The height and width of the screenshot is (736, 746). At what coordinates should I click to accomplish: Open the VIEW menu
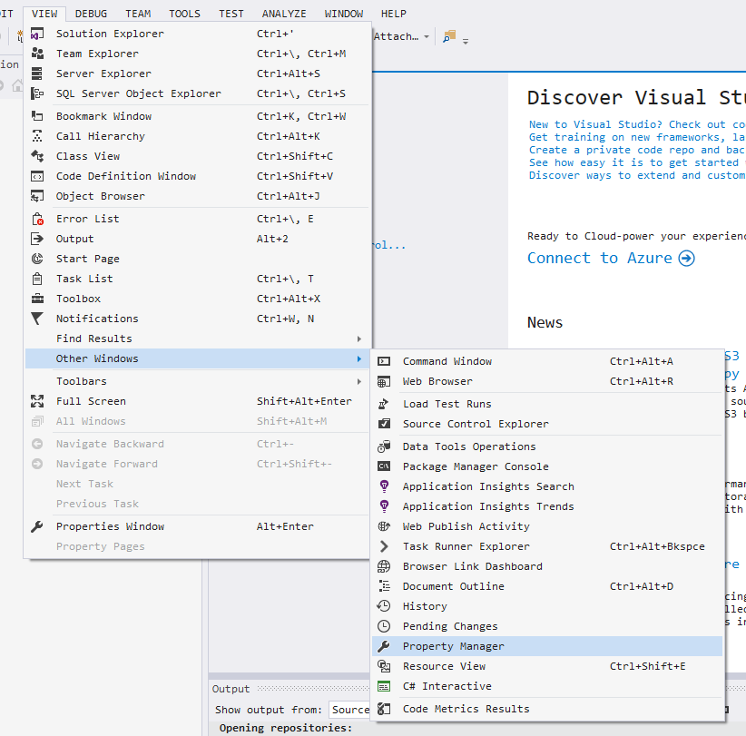click(x=44, y=14)
